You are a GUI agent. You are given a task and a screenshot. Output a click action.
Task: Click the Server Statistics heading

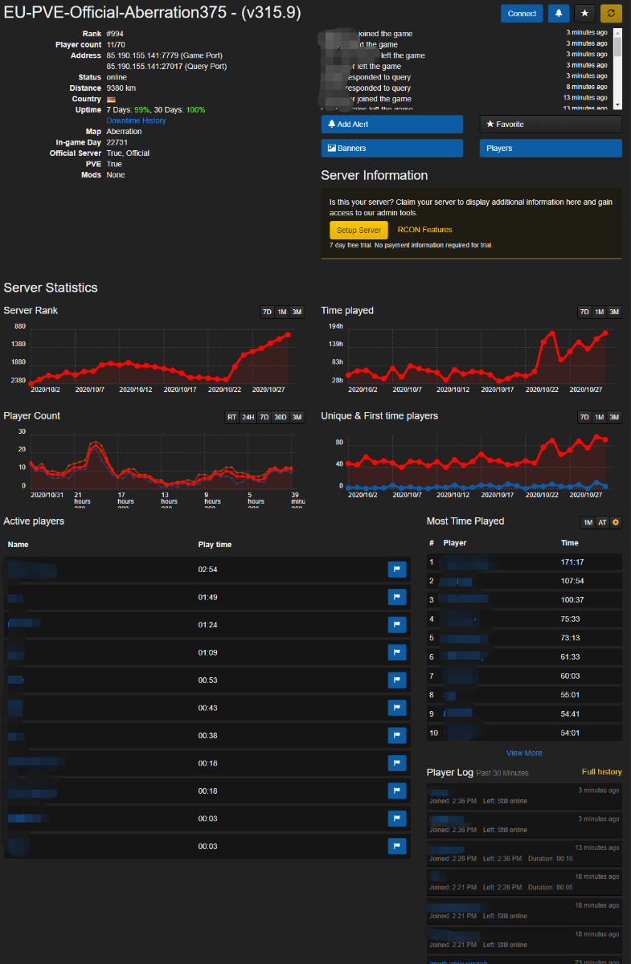point(51,288)
